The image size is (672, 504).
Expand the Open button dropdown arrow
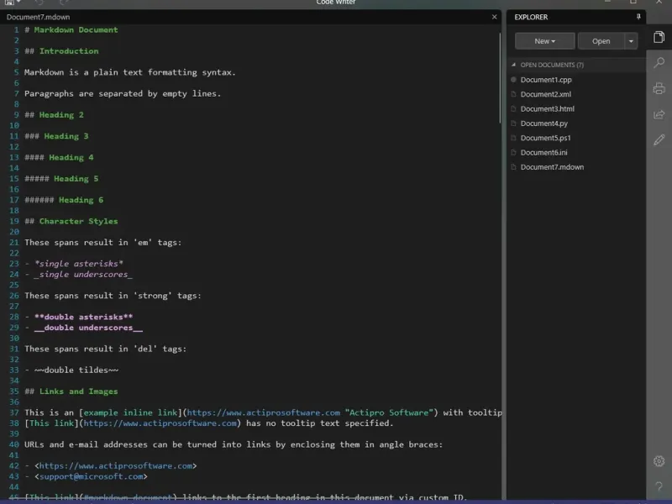click(x=630, y=41)
